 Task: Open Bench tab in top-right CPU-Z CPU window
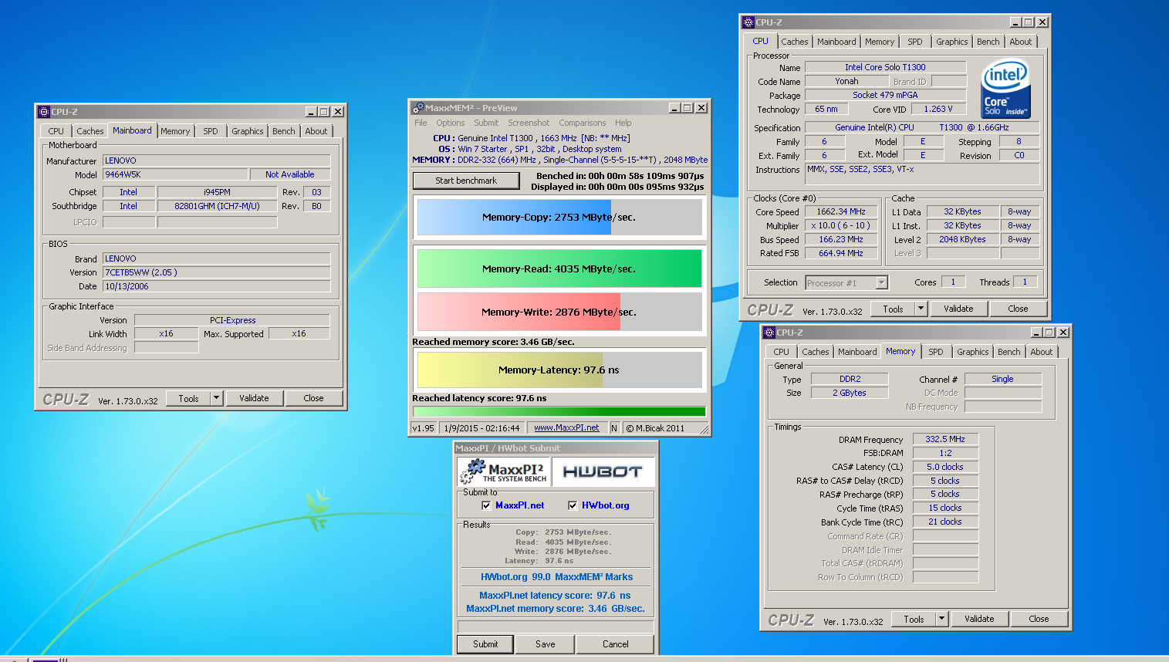[988, 42]
